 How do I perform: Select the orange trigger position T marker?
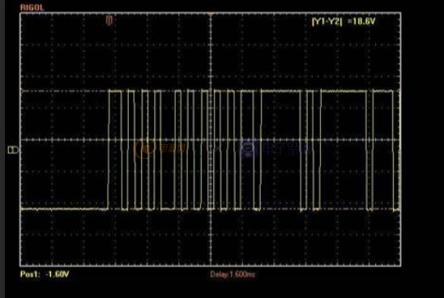(109, 20)
